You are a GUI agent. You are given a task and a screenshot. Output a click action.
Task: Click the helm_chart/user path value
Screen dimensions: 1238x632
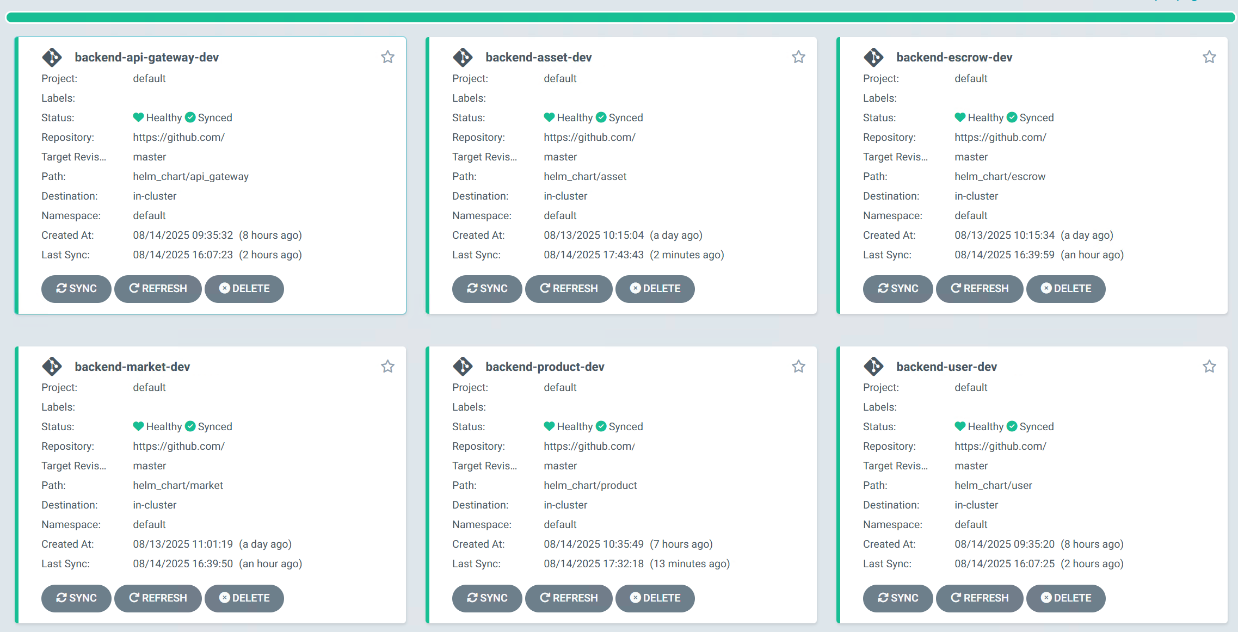tap(993, 485)
